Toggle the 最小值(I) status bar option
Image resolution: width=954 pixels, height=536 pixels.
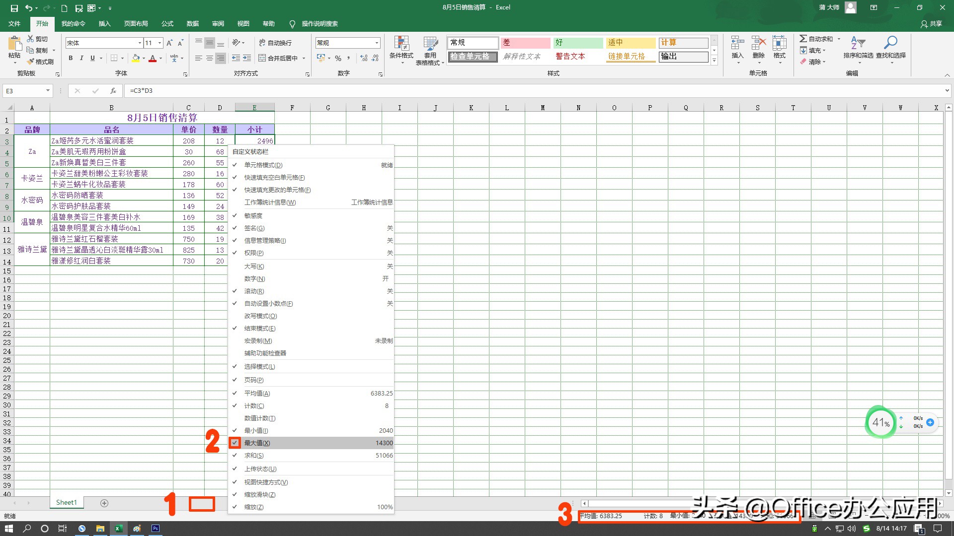point(311,431)
